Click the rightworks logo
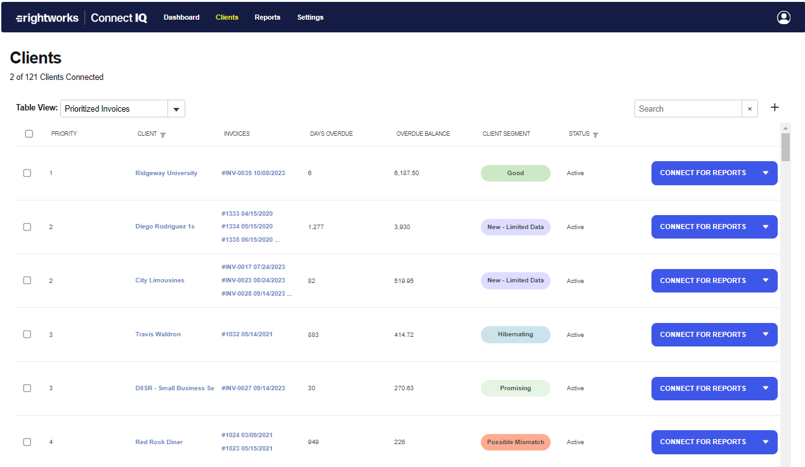The height and width of the screenshot is (467, 805). coord(47,17)
